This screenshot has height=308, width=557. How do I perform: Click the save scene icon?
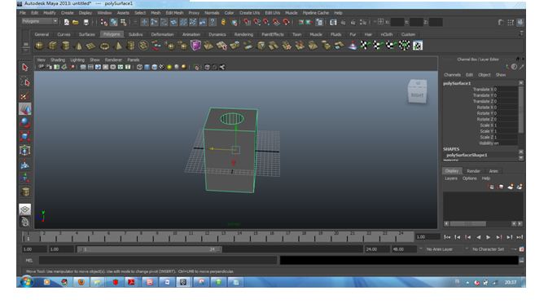coord(86,22)
